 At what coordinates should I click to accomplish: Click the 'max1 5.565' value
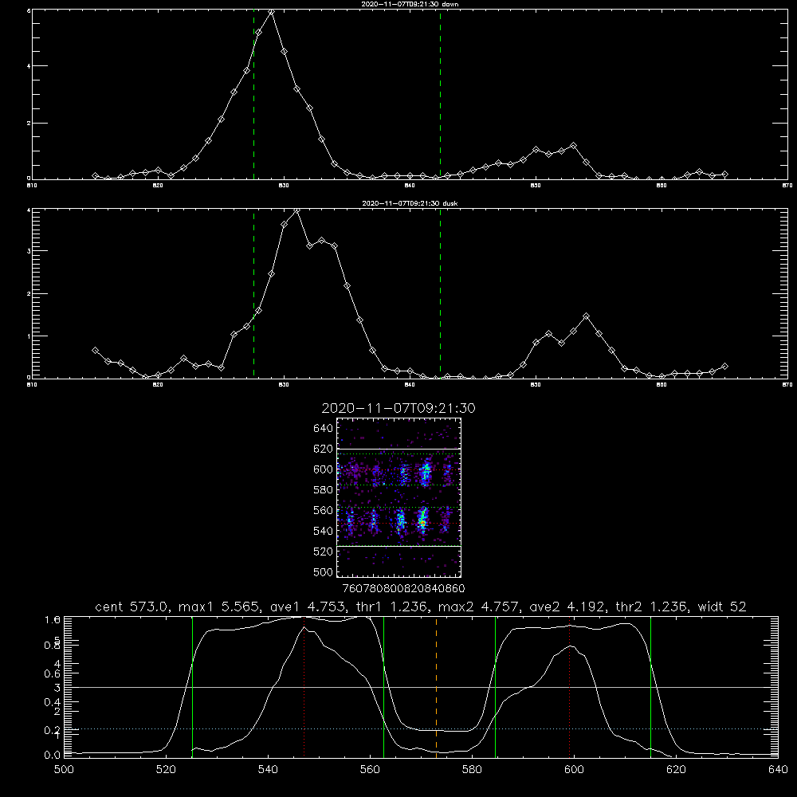(220, 607)
